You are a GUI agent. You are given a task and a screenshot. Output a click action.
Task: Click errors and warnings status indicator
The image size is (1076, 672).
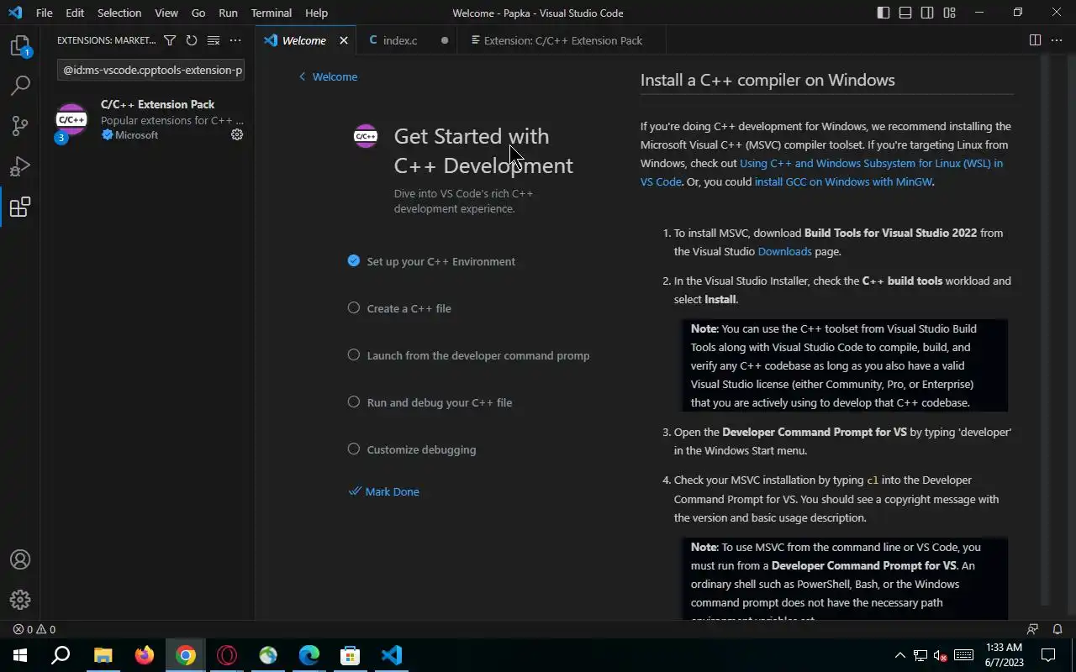[x=34, y=629]
